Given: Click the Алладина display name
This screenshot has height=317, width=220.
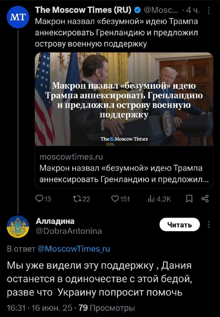Looking at the screenshot, I should (x=55, y=221).
